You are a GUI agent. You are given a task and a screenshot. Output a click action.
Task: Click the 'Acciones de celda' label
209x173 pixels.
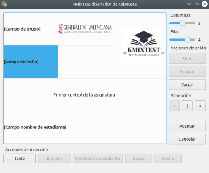tap(188, 48)
